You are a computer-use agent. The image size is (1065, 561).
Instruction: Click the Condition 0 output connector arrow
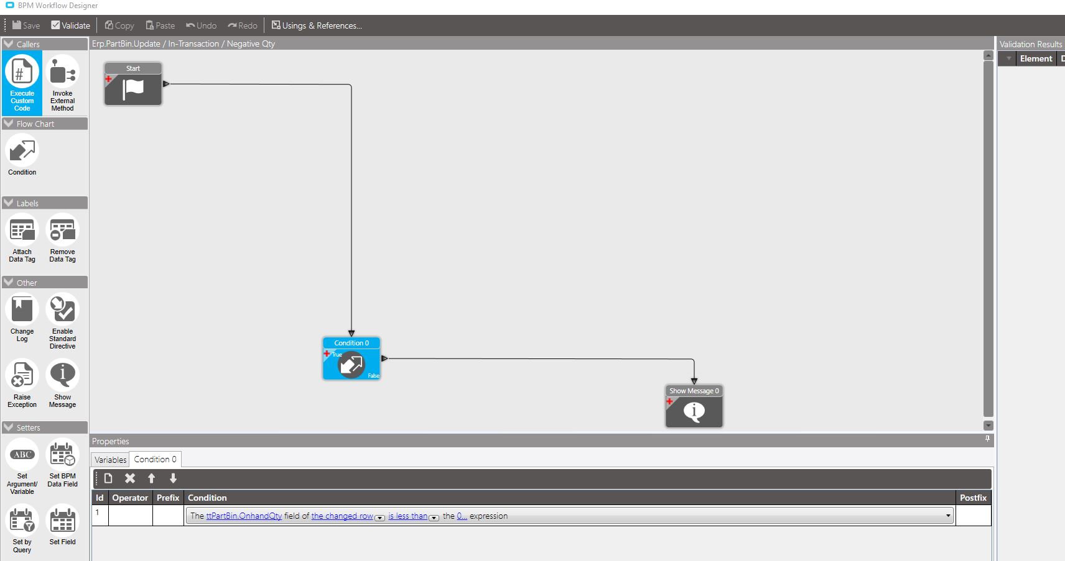pos(384,358)
